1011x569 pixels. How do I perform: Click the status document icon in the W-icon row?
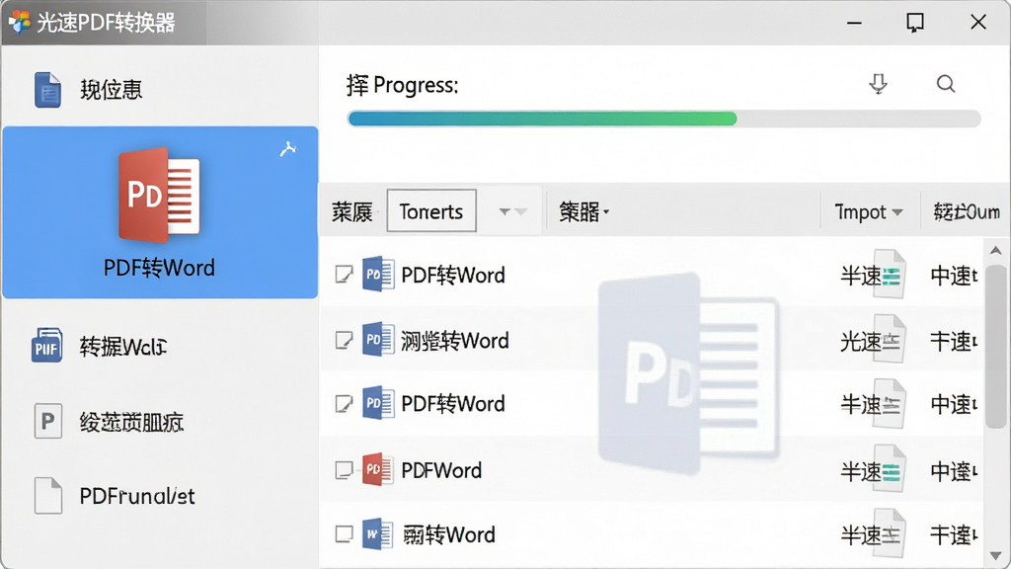pyautogui.click(x=890, y=534)
